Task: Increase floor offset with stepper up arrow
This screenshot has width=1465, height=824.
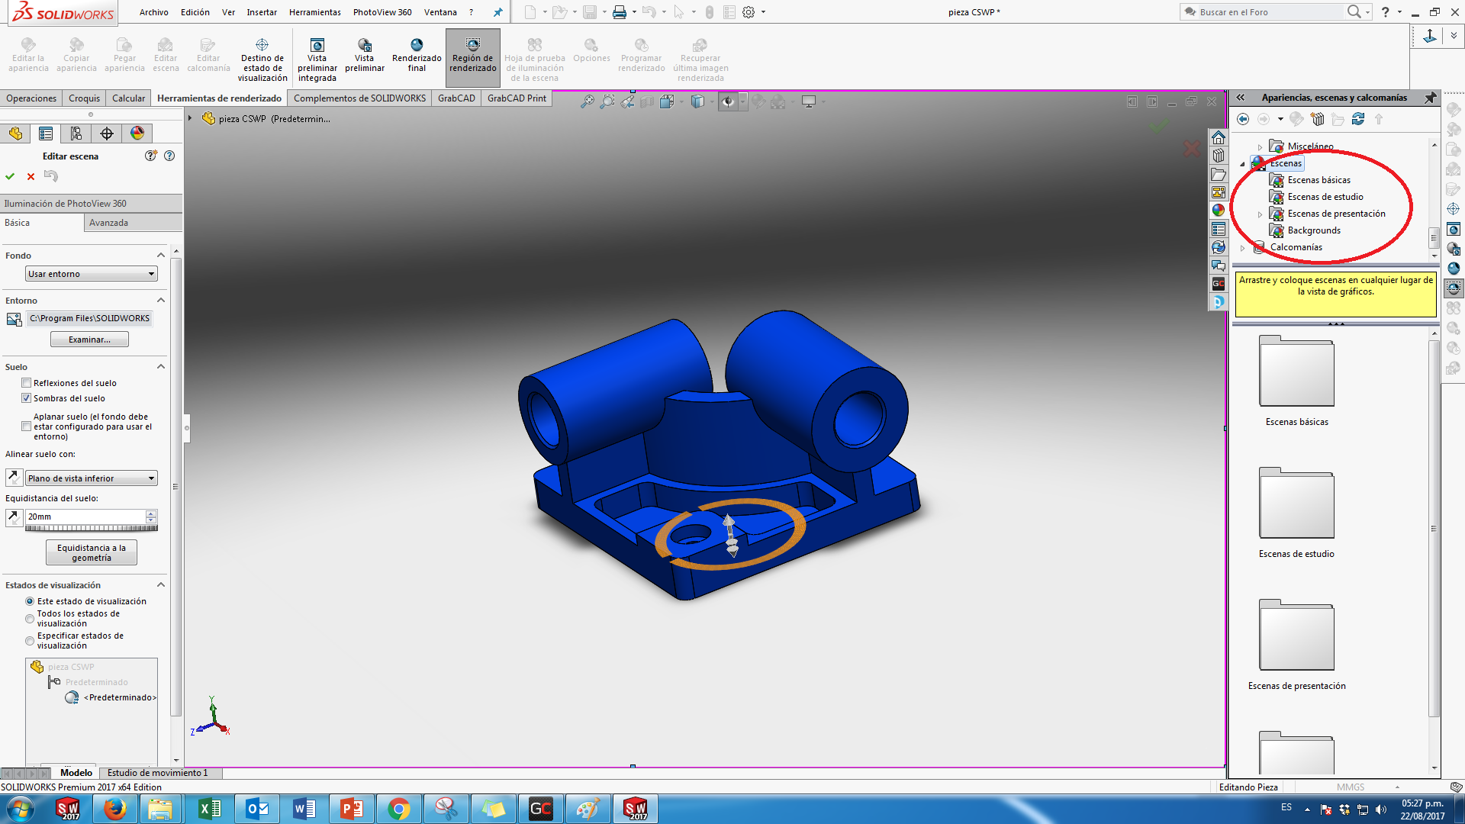Action: click(x=151, y=513)
